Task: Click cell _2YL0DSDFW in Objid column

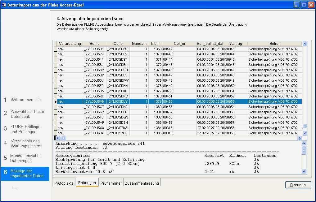Action: (118, 80)
